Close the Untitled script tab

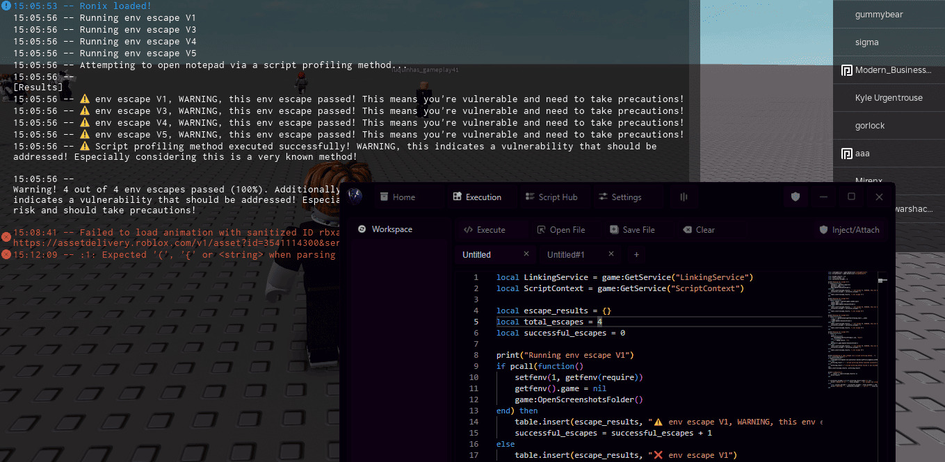pos(526,254)
